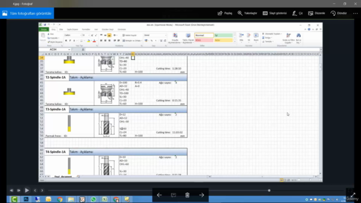This screenshot has height=203, width=361.
Task: Open Bul ve Seç find tool
Action: (x=298, y=38)
